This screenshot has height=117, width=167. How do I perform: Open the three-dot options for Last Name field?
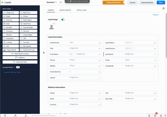click(155, 54)
